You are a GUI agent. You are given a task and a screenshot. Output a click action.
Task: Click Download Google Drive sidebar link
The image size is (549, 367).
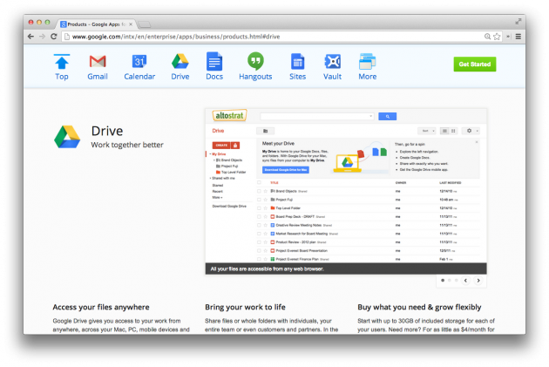click(229, 207)
